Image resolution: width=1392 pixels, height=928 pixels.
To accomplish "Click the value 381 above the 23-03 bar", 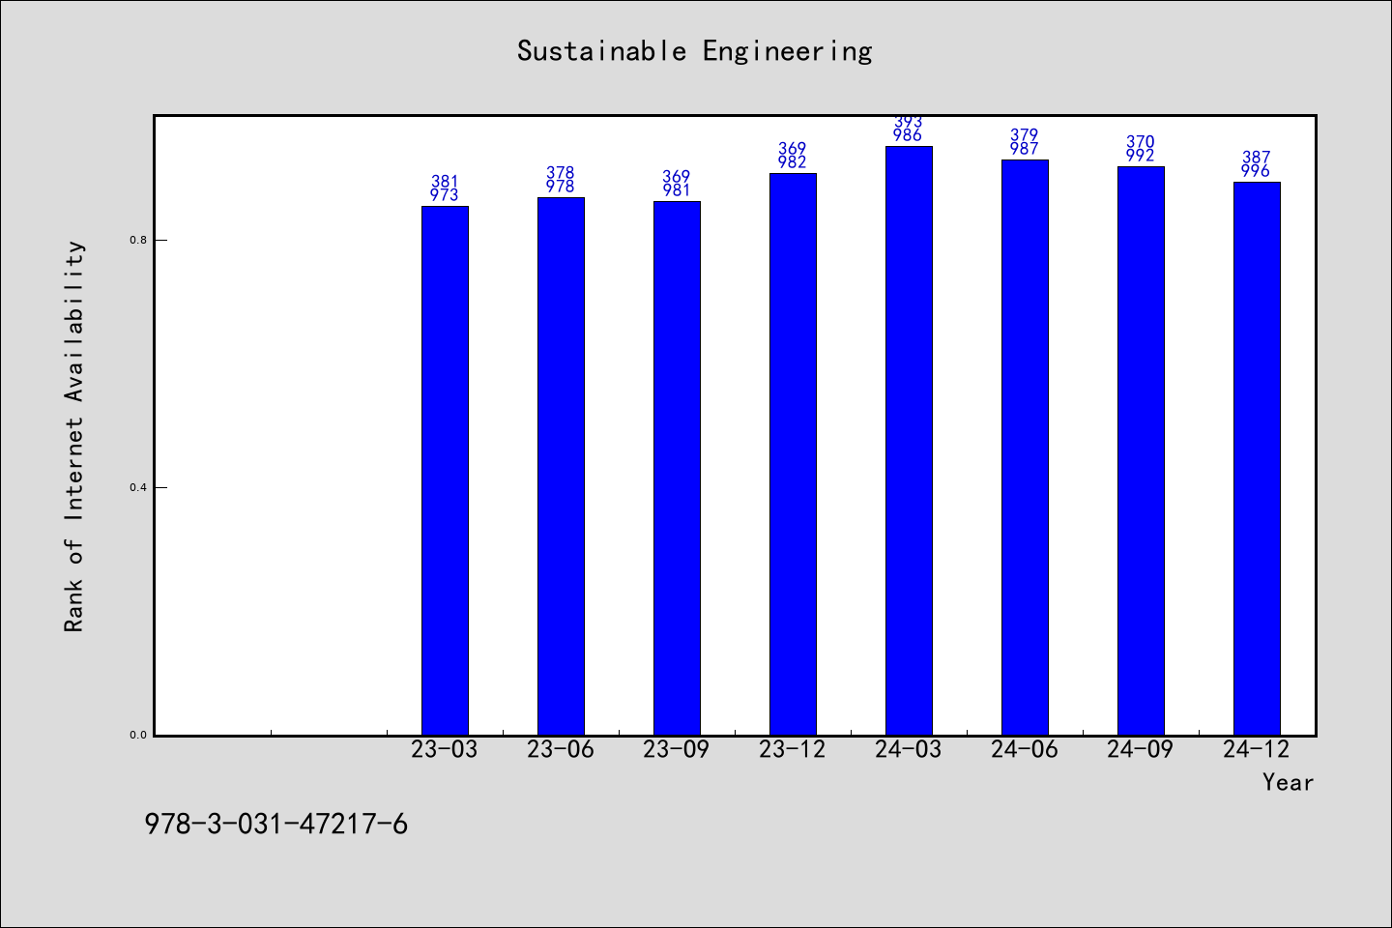I will coord(445,182).
